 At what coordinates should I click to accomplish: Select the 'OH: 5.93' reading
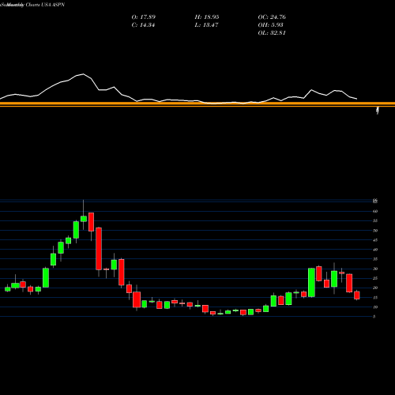(270, 24)
